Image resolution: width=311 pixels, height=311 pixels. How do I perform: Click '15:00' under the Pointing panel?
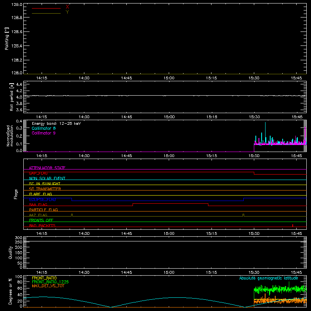click(169, 78)
